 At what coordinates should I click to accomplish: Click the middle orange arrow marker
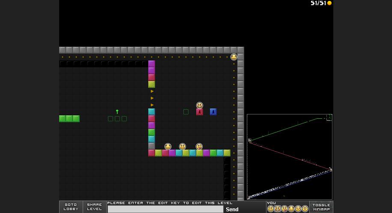click(x=152, y=98)
